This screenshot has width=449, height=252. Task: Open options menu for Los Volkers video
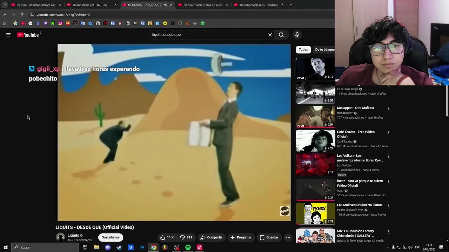tap(388, 156)
